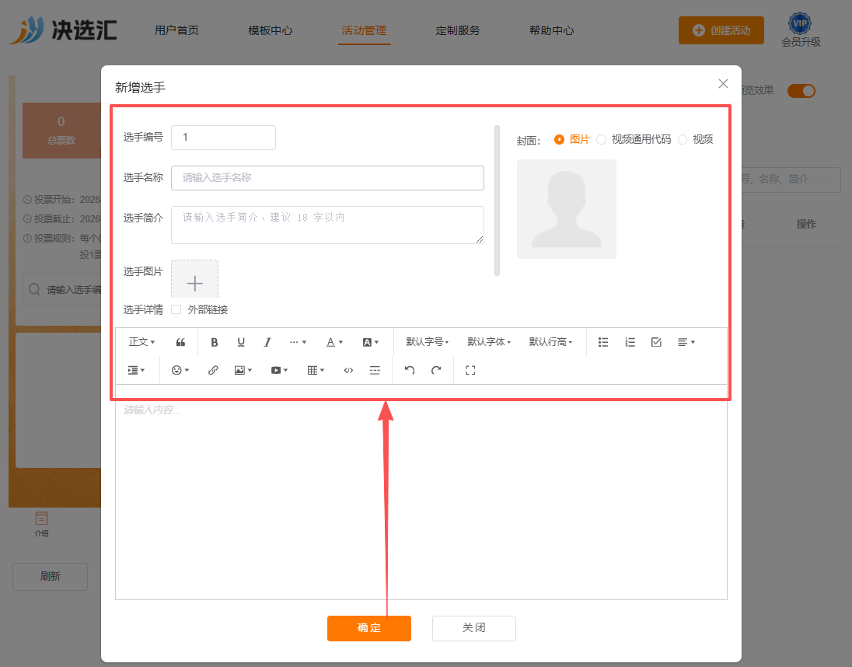Open 活动管理 navigation item
Image resolution: width=852 pixels, height=667 pixels.
(x=364, y=30)
